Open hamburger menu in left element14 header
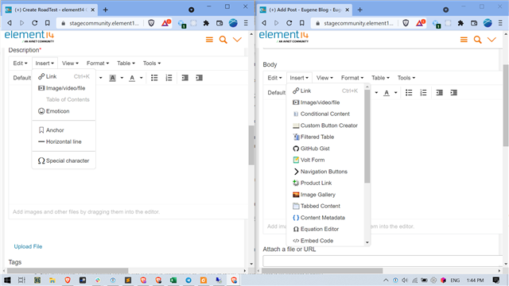The width and height of the screenshot is (509, 286). (209, 40)
